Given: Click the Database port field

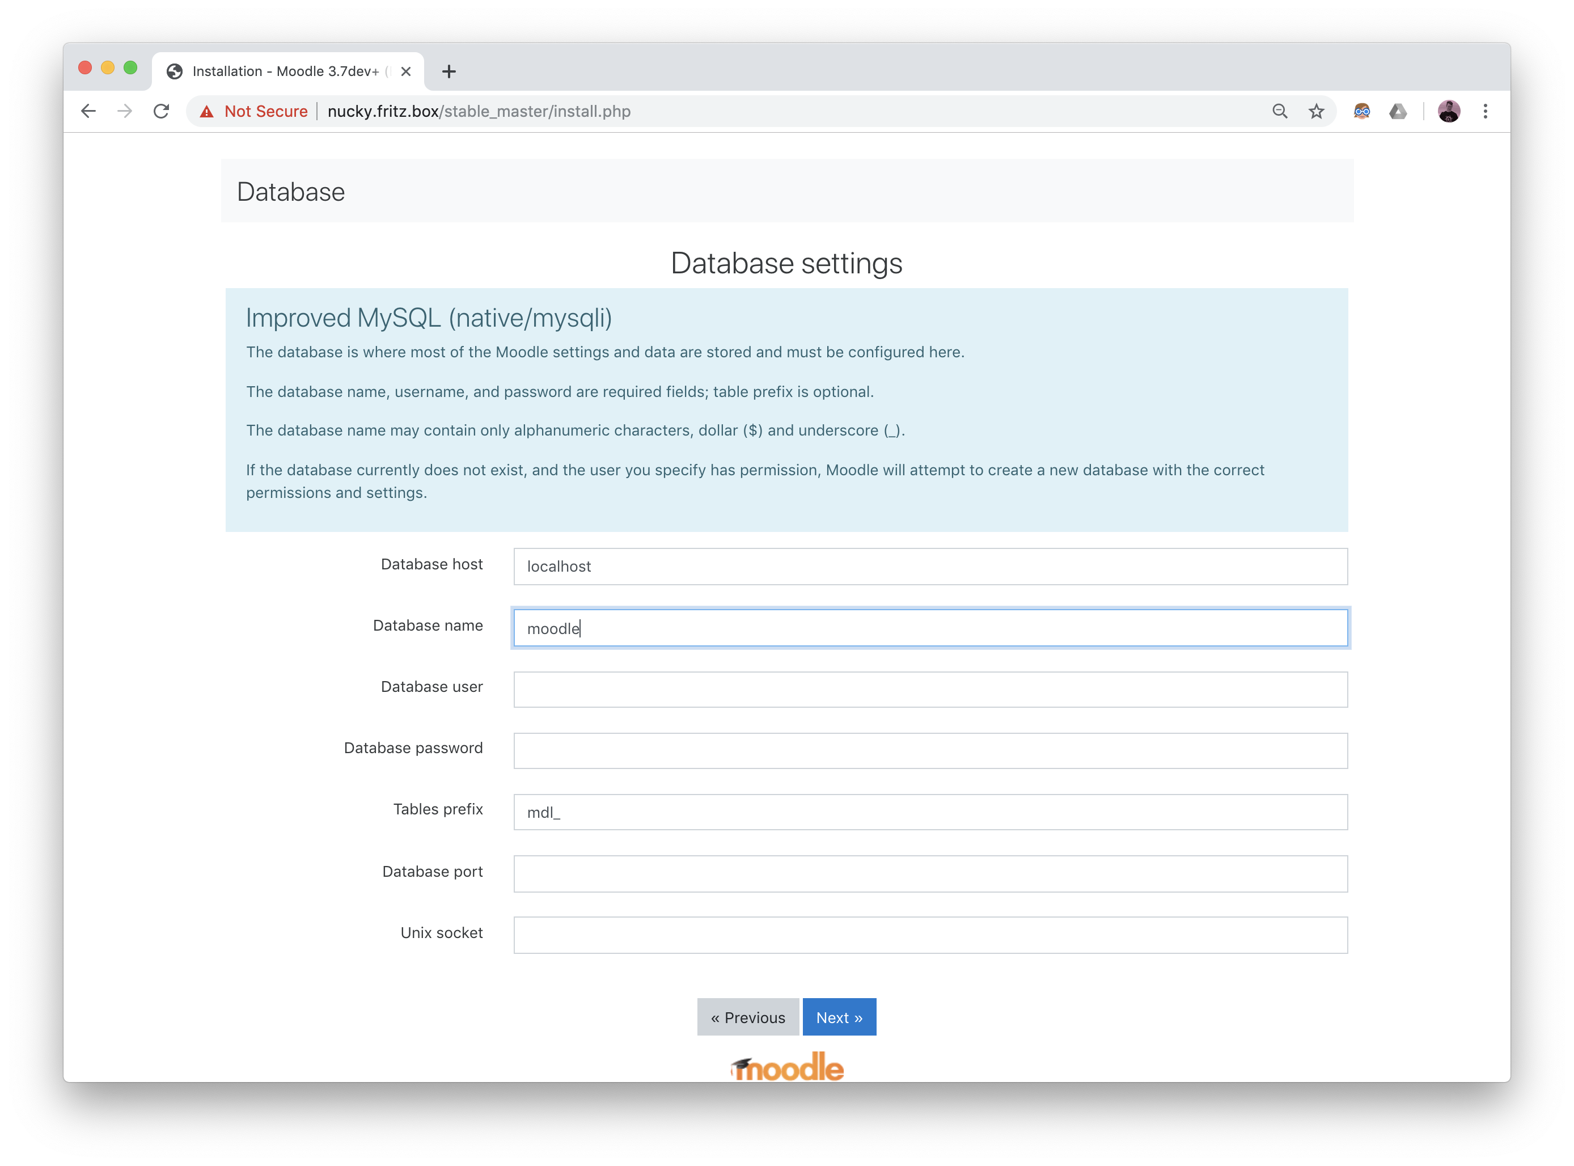Looking at the screenshot, I should pyautogui.click(x=930, y=874).
